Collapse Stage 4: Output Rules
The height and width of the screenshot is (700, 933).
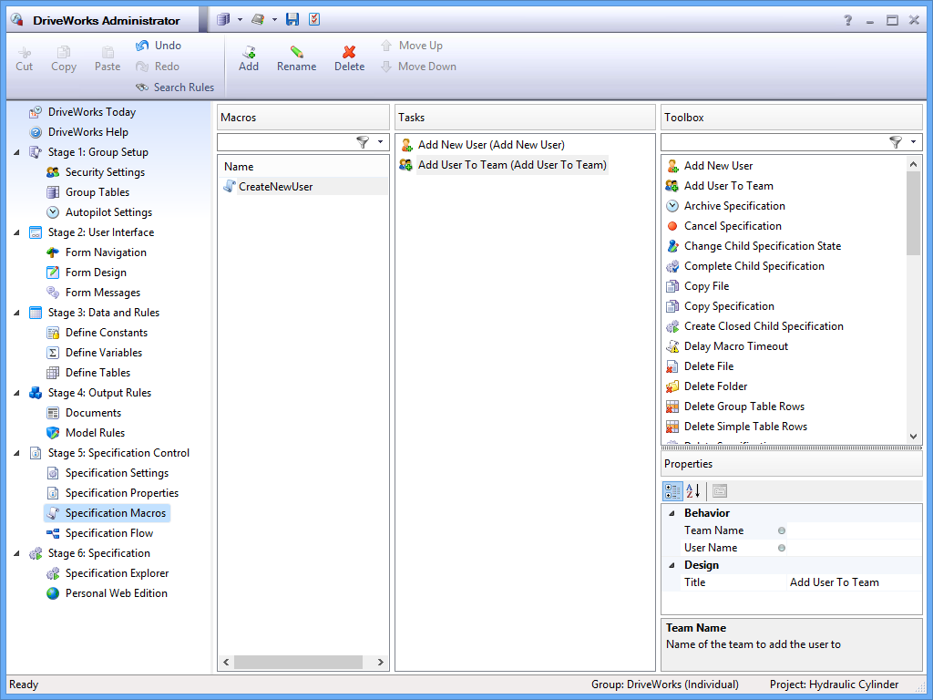(x=16, y=393)
